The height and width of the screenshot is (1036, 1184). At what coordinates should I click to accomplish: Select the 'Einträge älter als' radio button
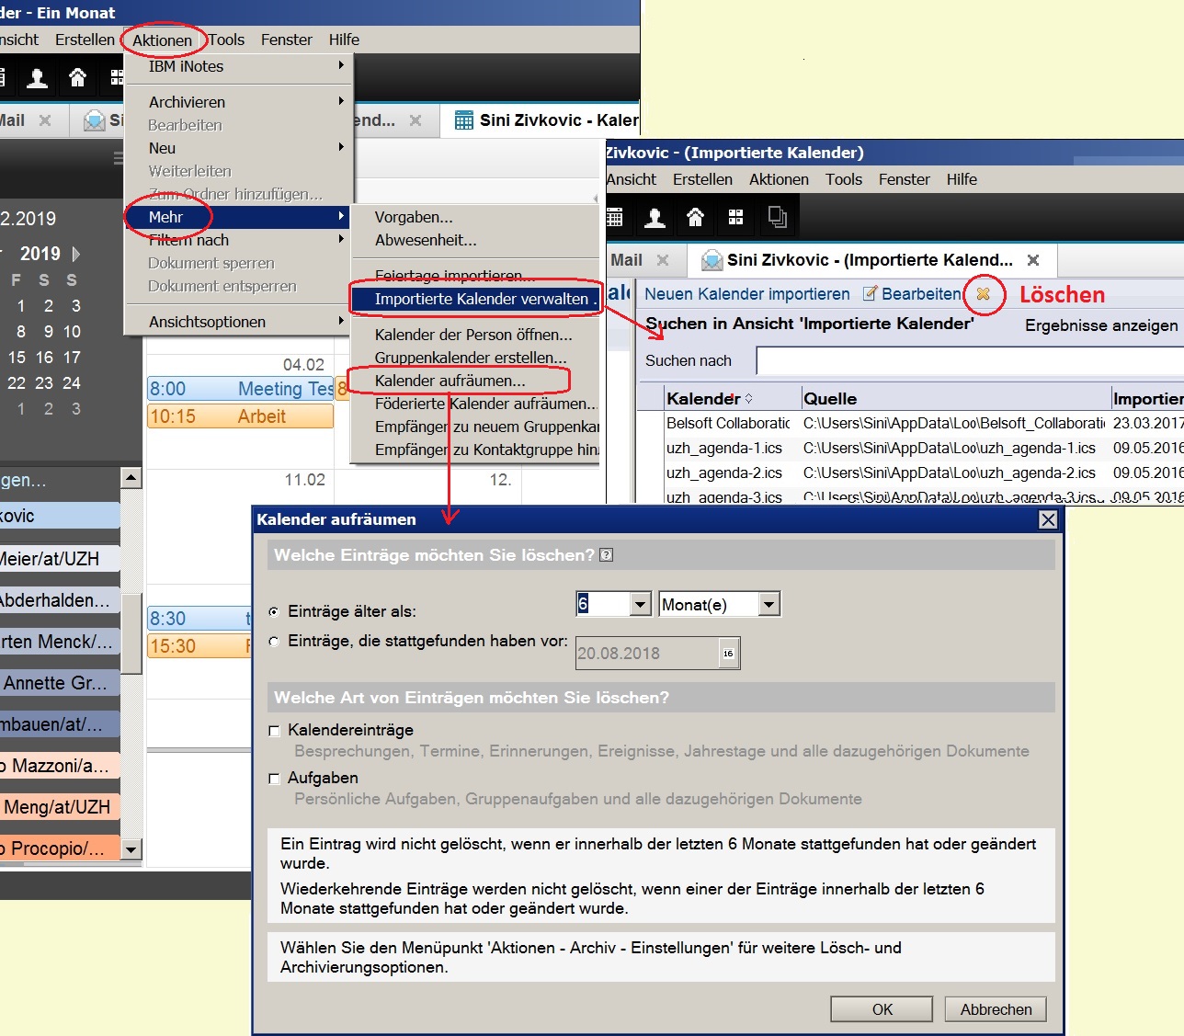(x=274, y=612)
